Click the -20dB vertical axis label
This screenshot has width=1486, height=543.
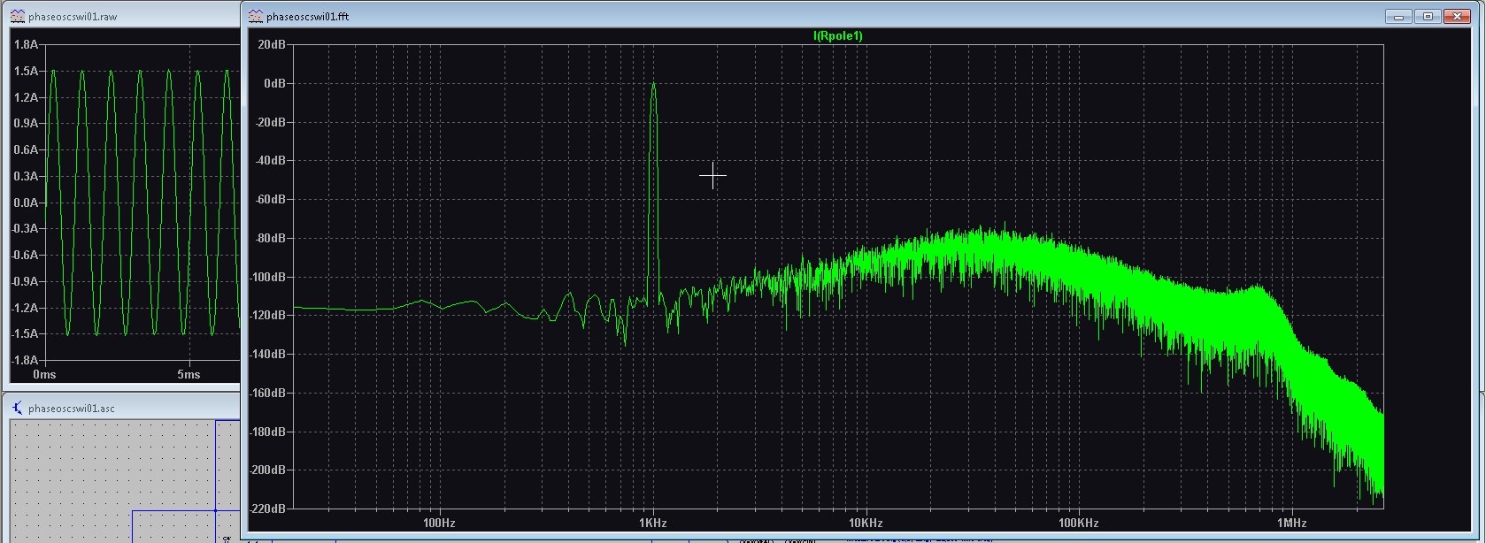coord(270,122)
